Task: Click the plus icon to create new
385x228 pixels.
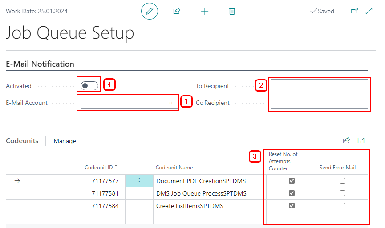Action: tap(205, 11)
